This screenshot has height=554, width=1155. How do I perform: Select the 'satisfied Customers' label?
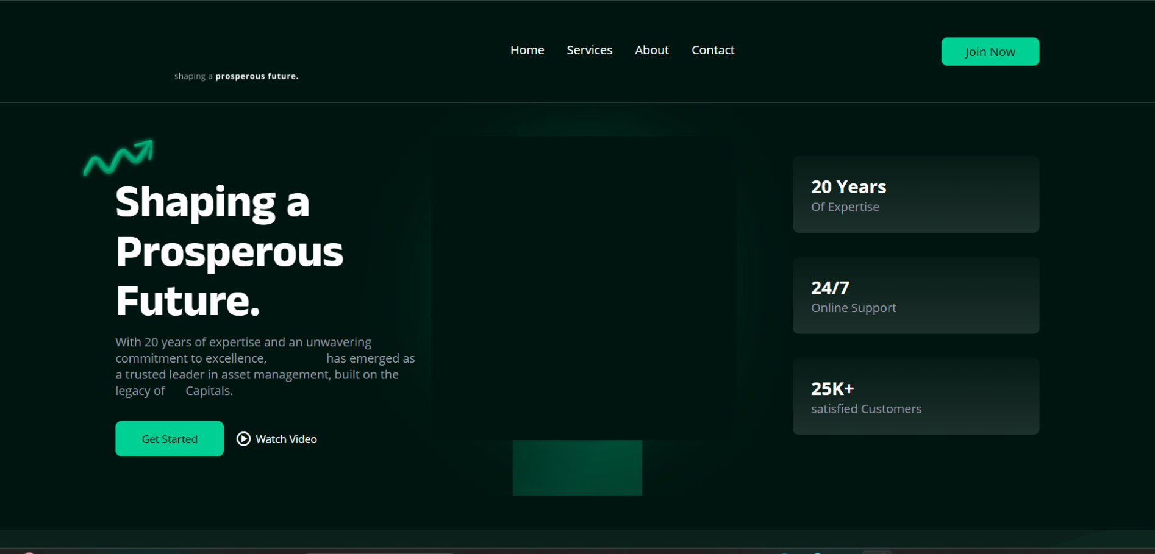pyautogui.click(x=866, y=409)
